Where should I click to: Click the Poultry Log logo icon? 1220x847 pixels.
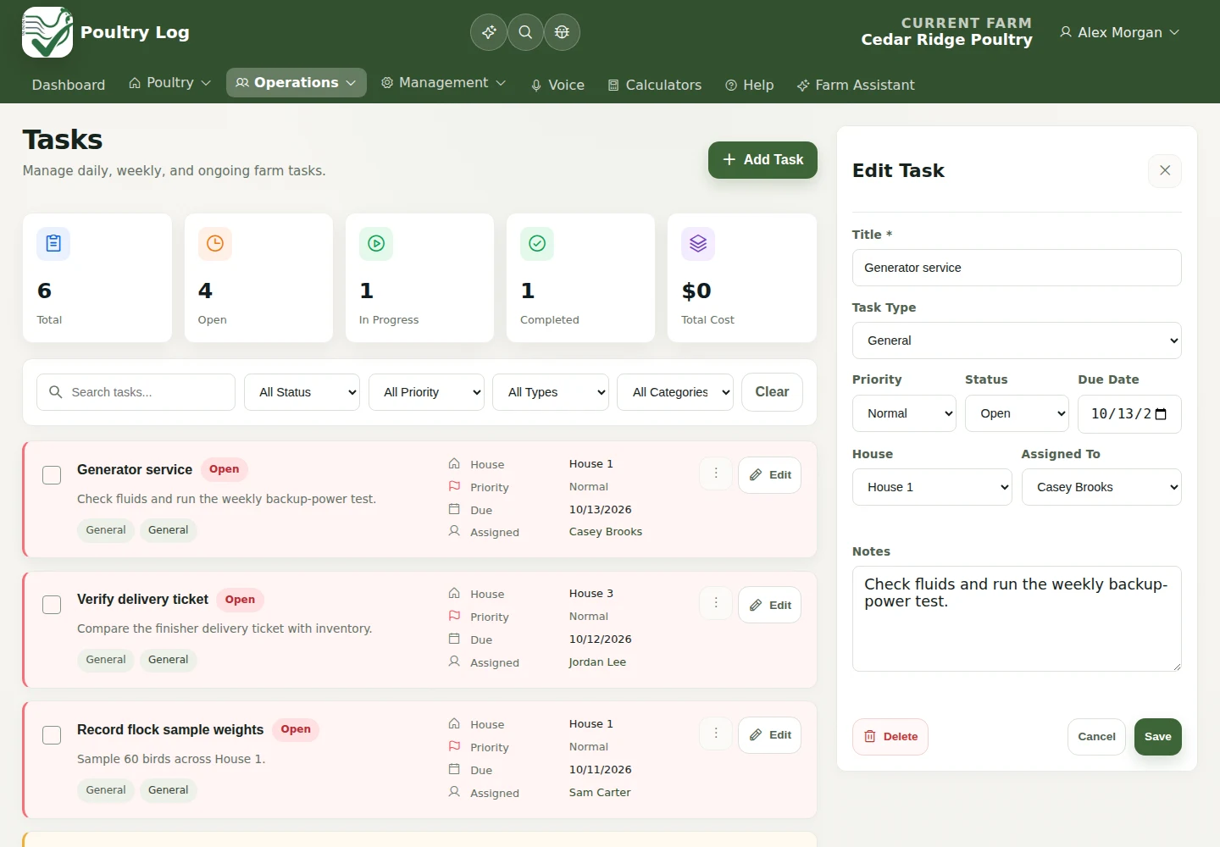pyautogui.click(x=47, y=32)
